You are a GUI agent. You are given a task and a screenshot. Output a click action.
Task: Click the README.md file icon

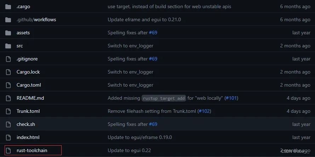pos(8,98)
